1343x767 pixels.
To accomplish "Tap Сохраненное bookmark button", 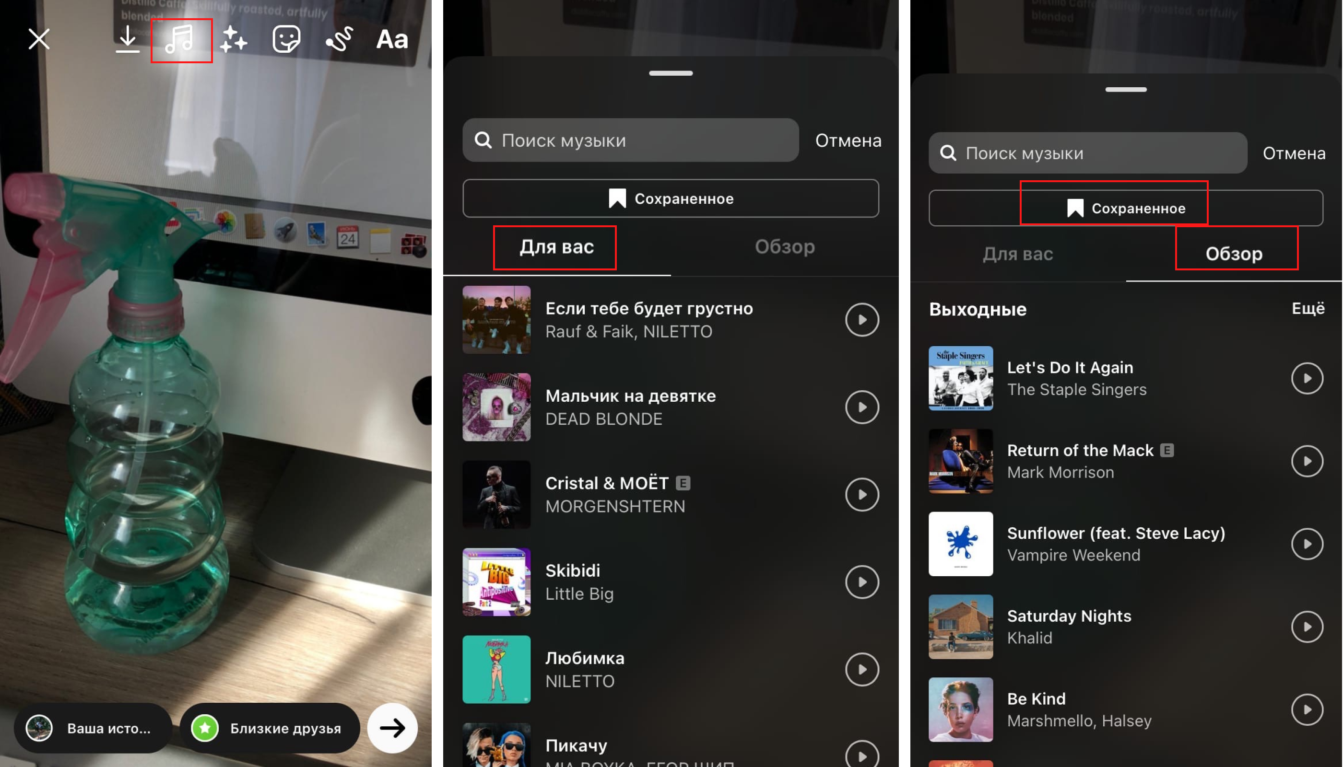I will point(1116,208).
